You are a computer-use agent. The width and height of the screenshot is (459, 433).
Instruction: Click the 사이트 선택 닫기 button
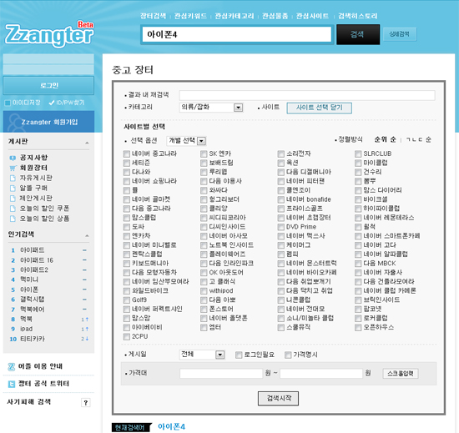(x=319, y=108)
